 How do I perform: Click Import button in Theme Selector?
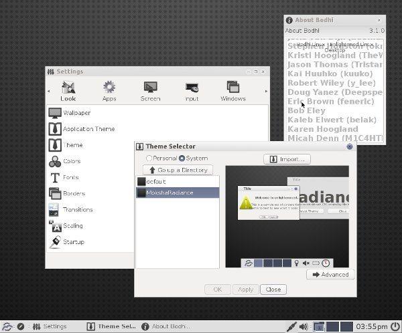[287, 159]
